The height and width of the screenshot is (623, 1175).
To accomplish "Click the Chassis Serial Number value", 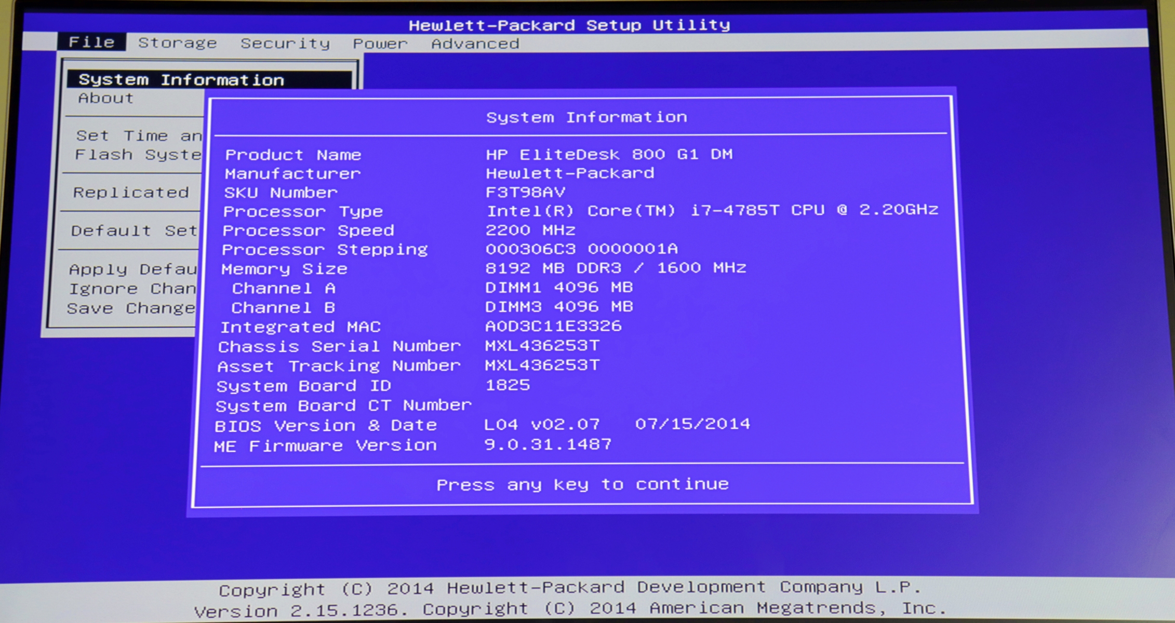I will point(542,345).
